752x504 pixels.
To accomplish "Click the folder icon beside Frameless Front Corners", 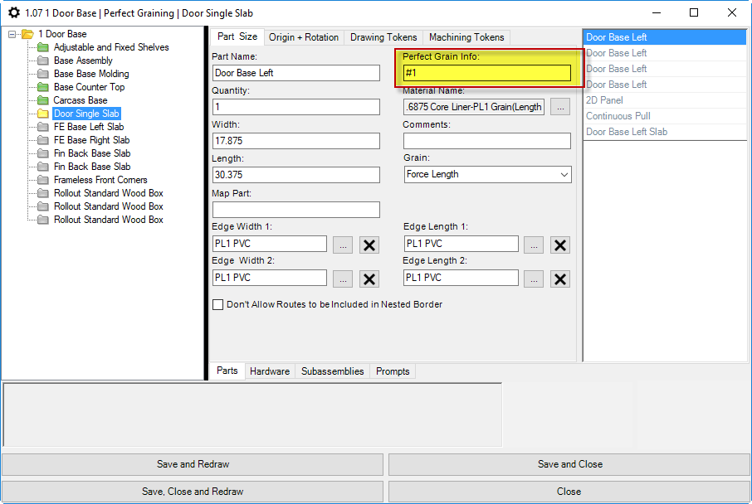I will coord(43,180).
